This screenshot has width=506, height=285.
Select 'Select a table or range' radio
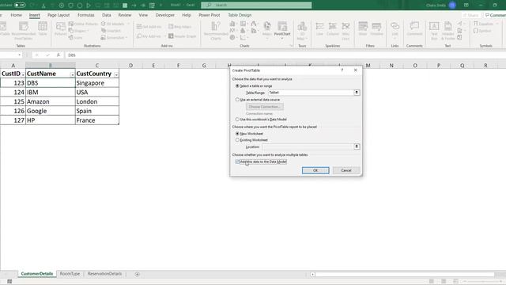237,86
